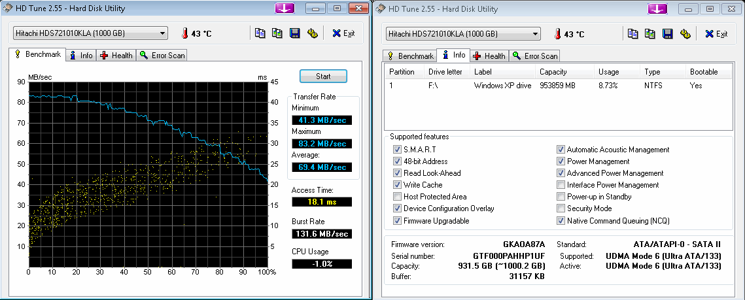Toggle the Advanced Power Management checkbox
The width and height of the screenshot is (745, 300).
pos(561,173)
